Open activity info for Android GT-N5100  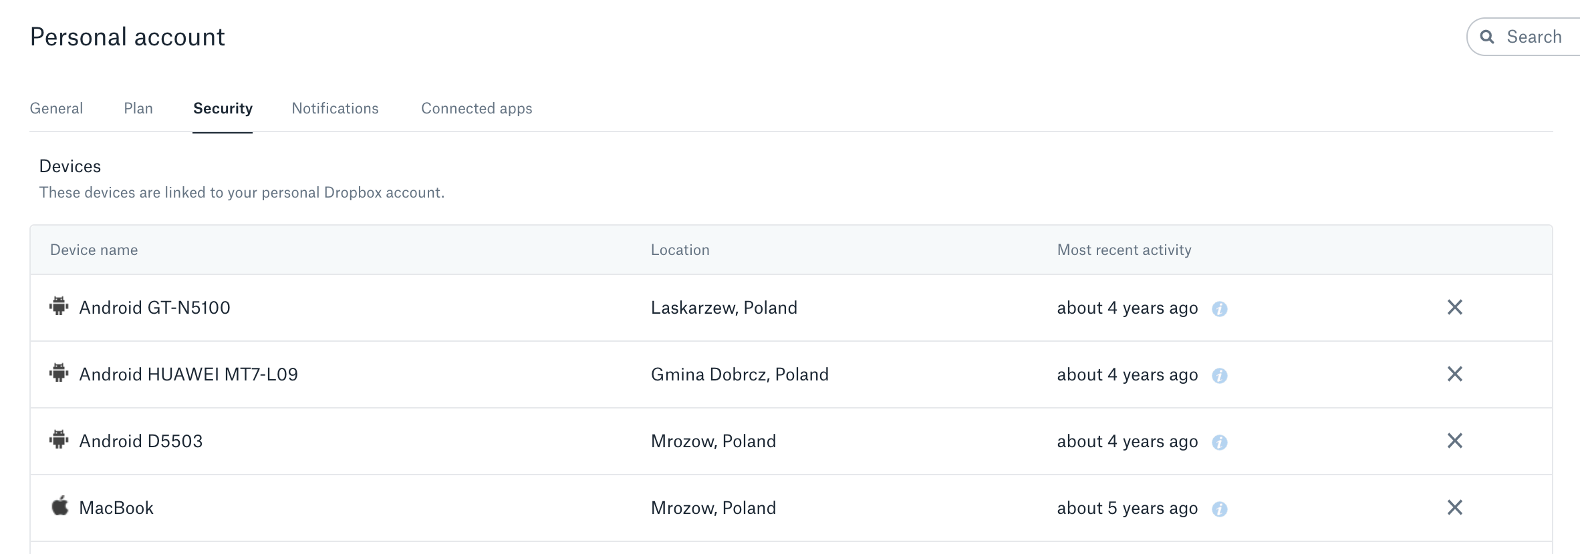click(1221, 309)
